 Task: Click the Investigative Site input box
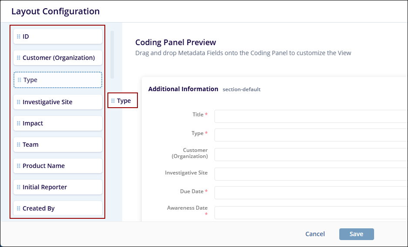point(311,174)
